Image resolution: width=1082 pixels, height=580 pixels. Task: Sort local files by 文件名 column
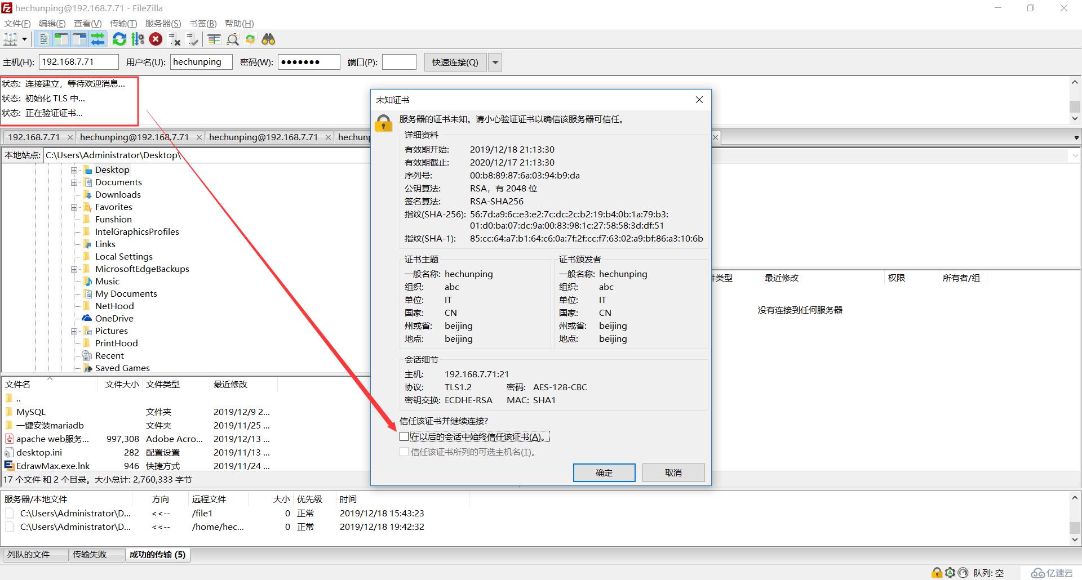[50, 385]
